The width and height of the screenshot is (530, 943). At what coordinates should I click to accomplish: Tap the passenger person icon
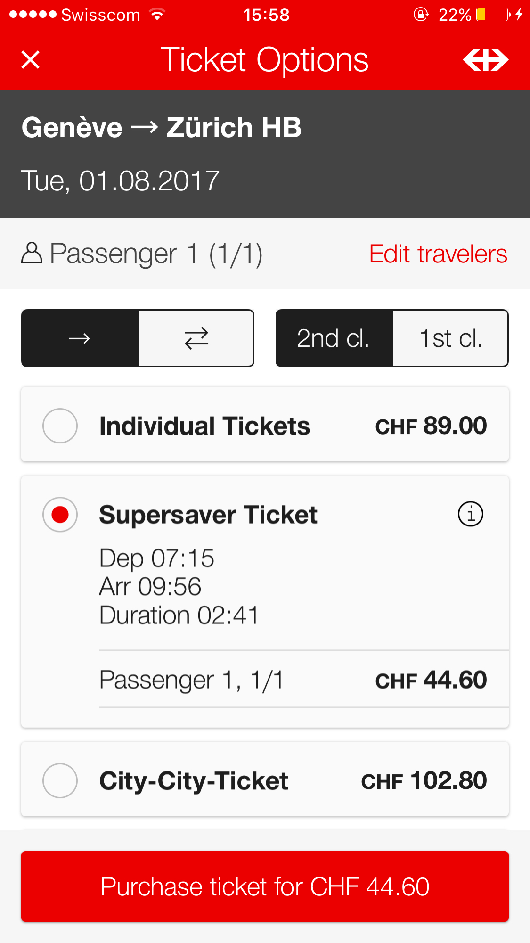pyautogui.click(x=32, y=253)
